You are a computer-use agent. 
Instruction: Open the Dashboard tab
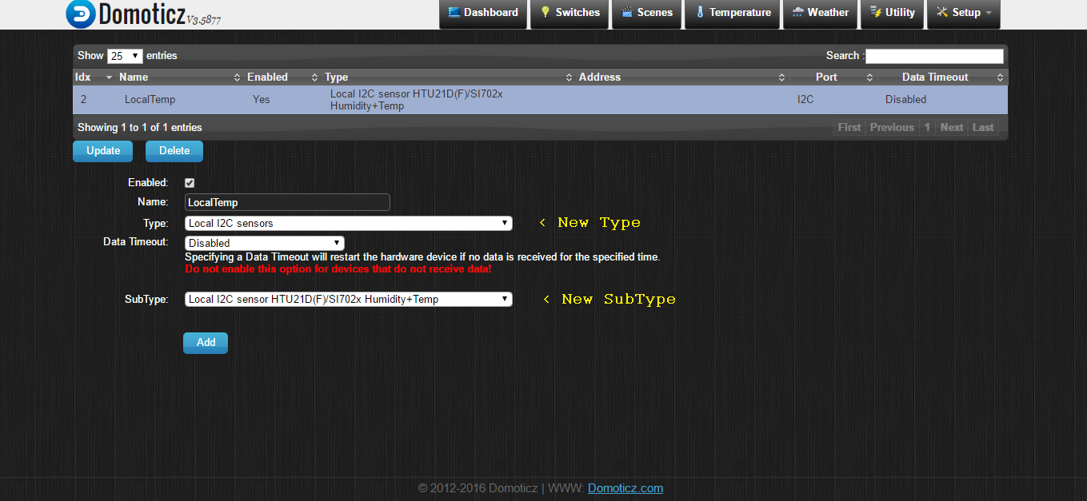(483, 13)
